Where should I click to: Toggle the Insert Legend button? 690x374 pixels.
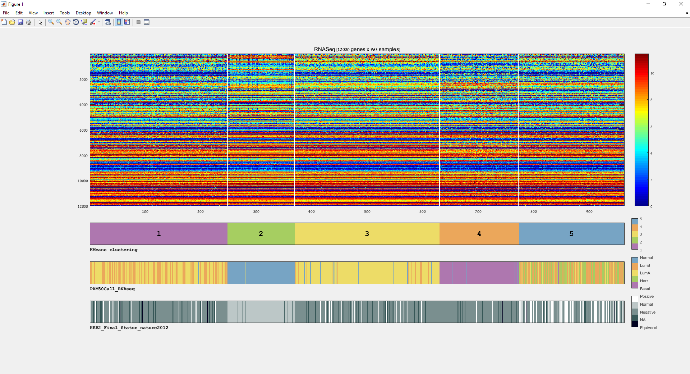[127, 22]
